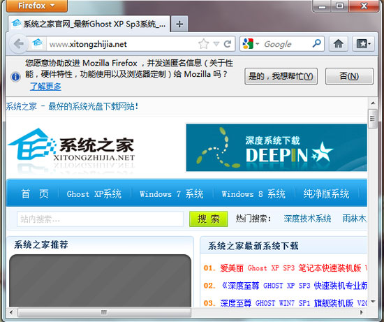
Task: Click the horizontal scrollbar left arrow
Action: [11, 312]
